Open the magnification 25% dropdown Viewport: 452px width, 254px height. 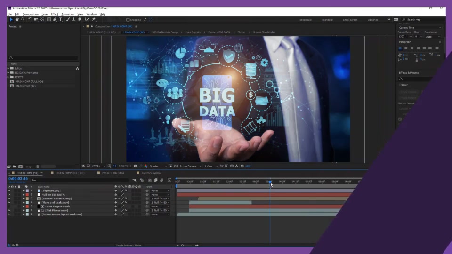coord(98,166)
